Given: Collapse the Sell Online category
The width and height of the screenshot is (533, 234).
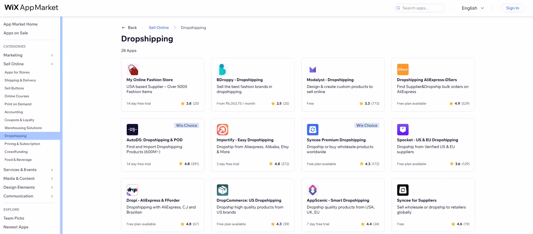Looking at the screenshot, I should click(x=52, y=64).
